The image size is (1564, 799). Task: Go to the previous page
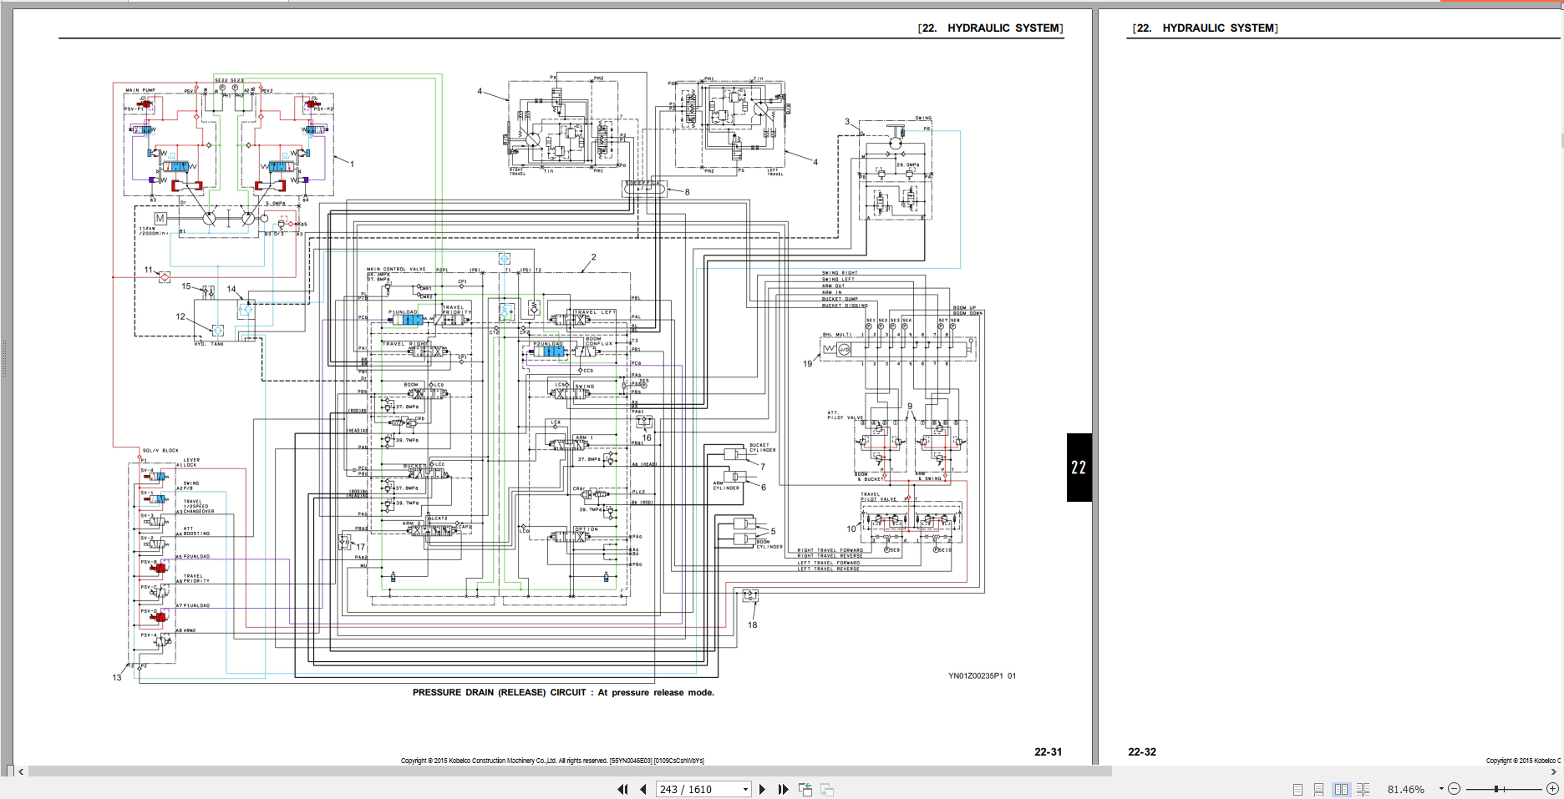coord(642,789)
